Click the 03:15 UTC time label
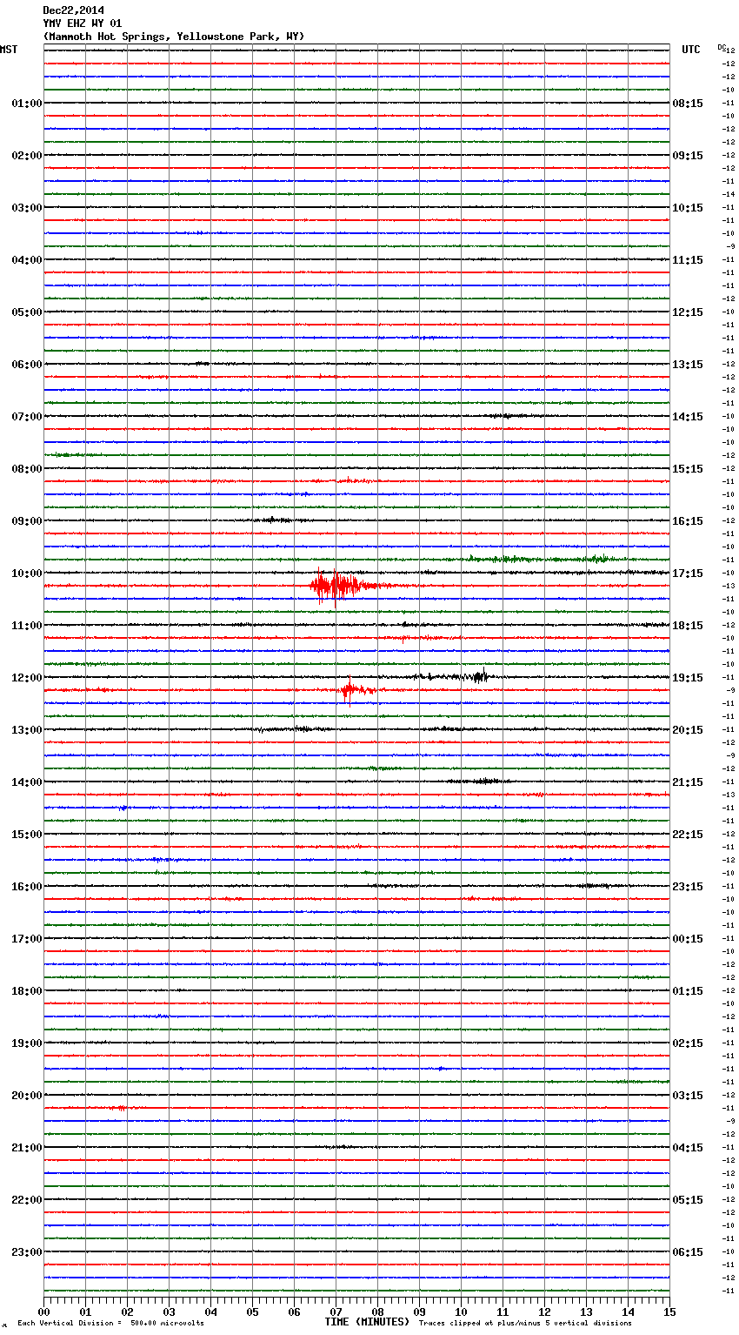Screen dimensions: 739x1335 pos(688,1096)
